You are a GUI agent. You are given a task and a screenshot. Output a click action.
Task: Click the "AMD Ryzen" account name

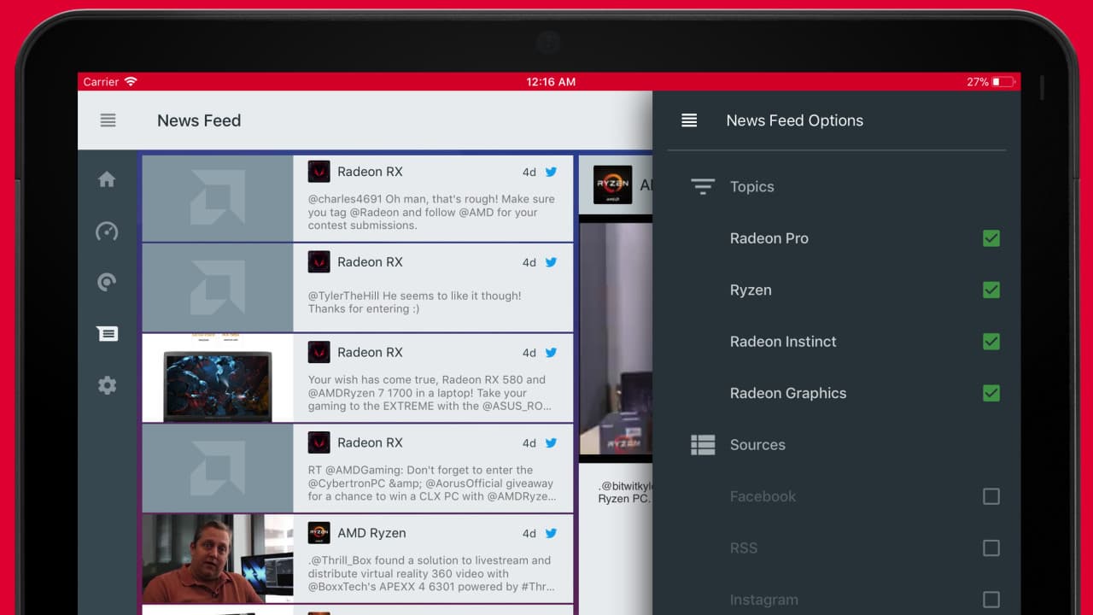coord(371,533)
